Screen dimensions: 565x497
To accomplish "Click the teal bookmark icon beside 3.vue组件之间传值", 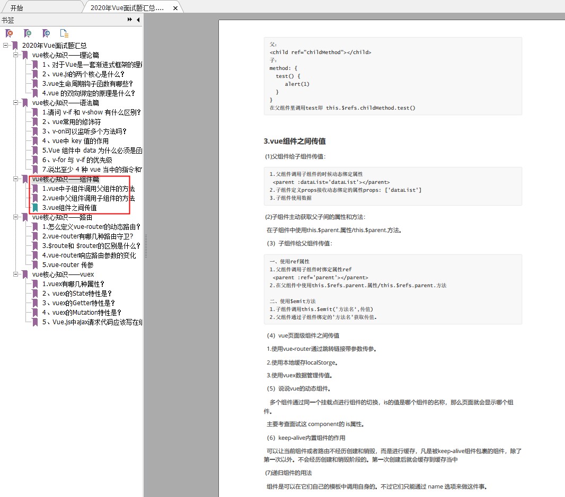I will pyautogui.click(x=35, y=208).
